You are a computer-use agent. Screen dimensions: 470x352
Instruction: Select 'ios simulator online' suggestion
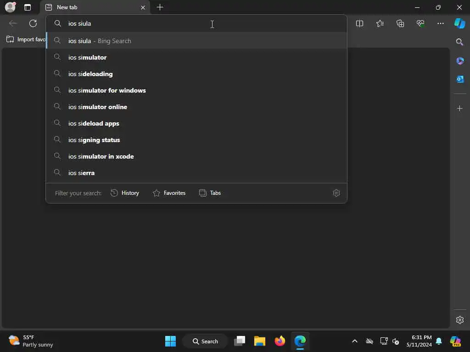click(x=196, y=106)
